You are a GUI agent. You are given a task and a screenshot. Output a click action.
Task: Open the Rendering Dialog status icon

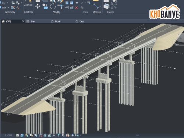36,135
